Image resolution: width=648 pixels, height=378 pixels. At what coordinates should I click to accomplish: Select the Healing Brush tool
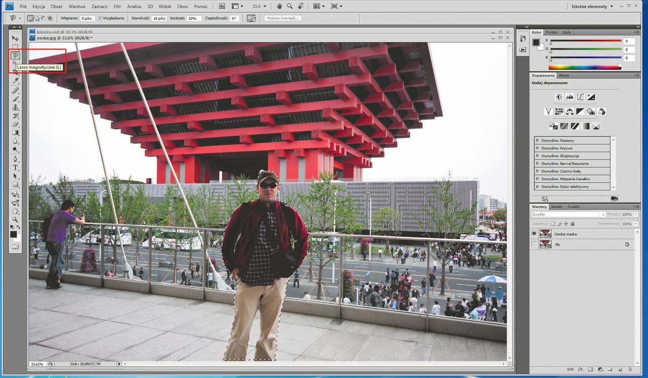click(x=15, y=90)
